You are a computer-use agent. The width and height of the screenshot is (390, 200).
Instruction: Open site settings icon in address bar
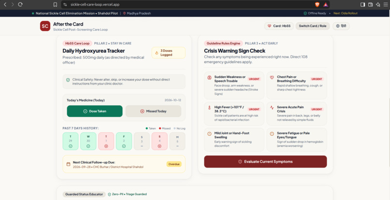pos(65,4)
